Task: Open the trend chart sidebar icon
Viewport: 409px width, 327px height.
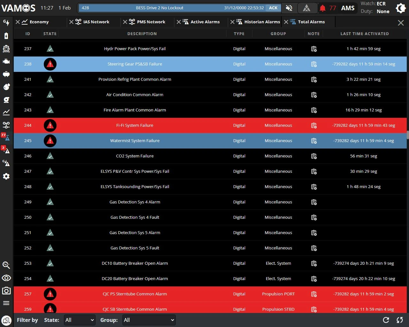Action: (6, 112)
